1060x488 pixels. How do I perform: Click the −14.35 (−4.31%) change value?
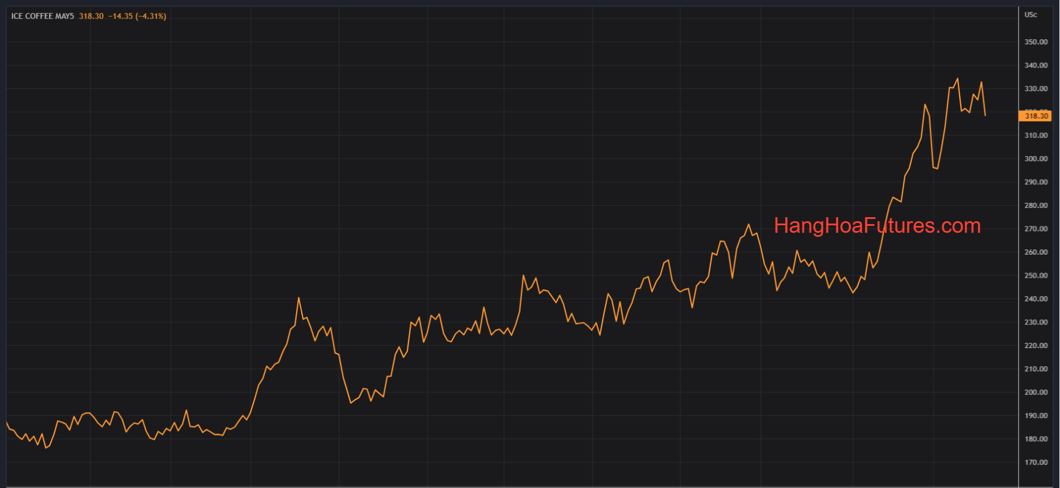[x=137, y=16]
